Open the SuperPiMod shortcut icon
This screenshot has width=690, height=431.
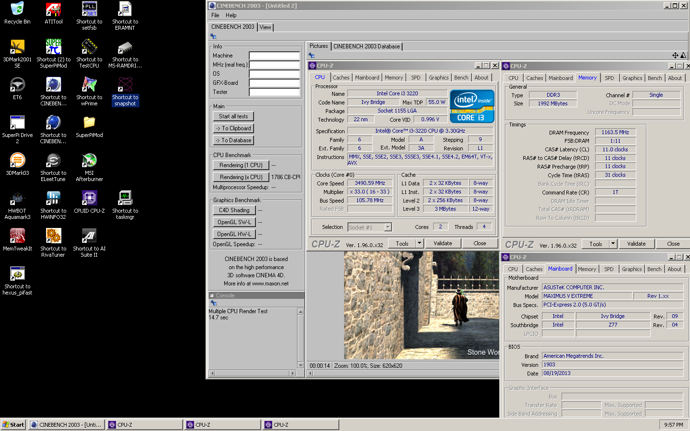53,54
